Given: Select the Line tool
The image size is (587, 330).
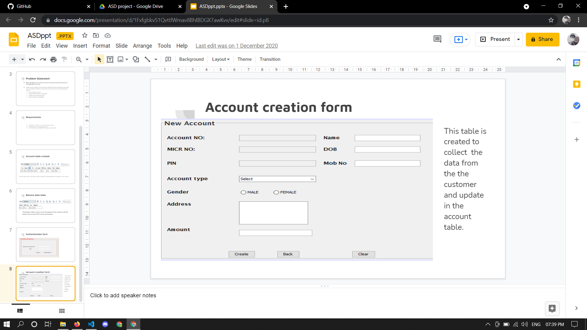Looking at the screenshot, I should (x=147, y=59).
